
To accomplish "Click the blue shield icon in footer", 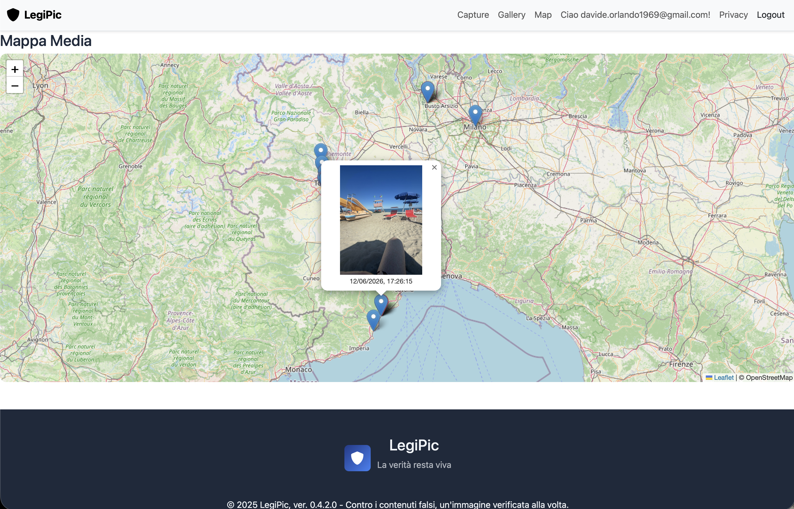I will point(357,458).
